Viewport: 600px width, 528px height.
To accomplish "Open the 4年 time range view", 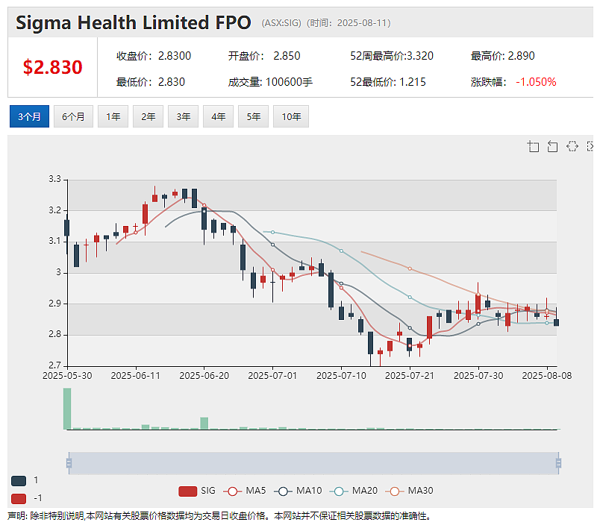I will coord(218,116).
